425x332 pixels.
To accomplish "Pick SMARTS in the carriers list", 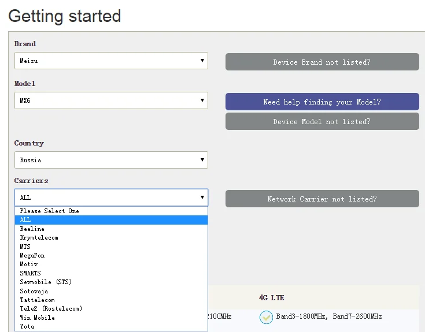I will (x=111, y=273).
